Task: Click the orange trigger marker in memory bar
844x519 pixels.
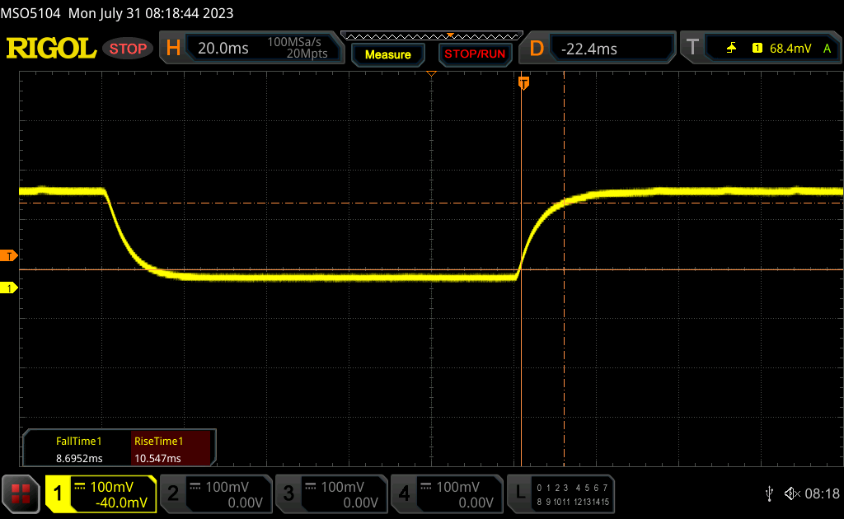Action: [450, 35]
